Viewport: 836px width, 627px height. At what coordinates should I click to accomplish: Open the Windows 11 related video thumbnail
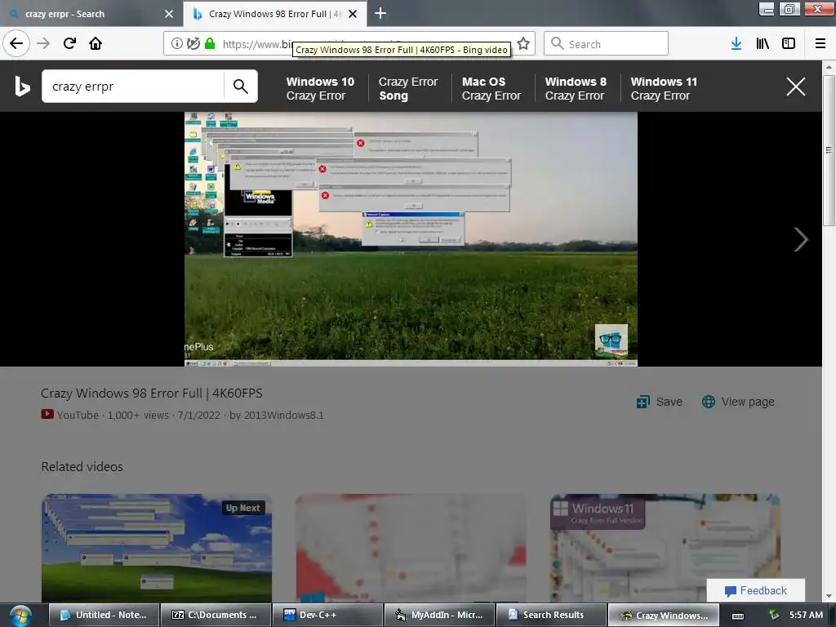coord(665,548)
